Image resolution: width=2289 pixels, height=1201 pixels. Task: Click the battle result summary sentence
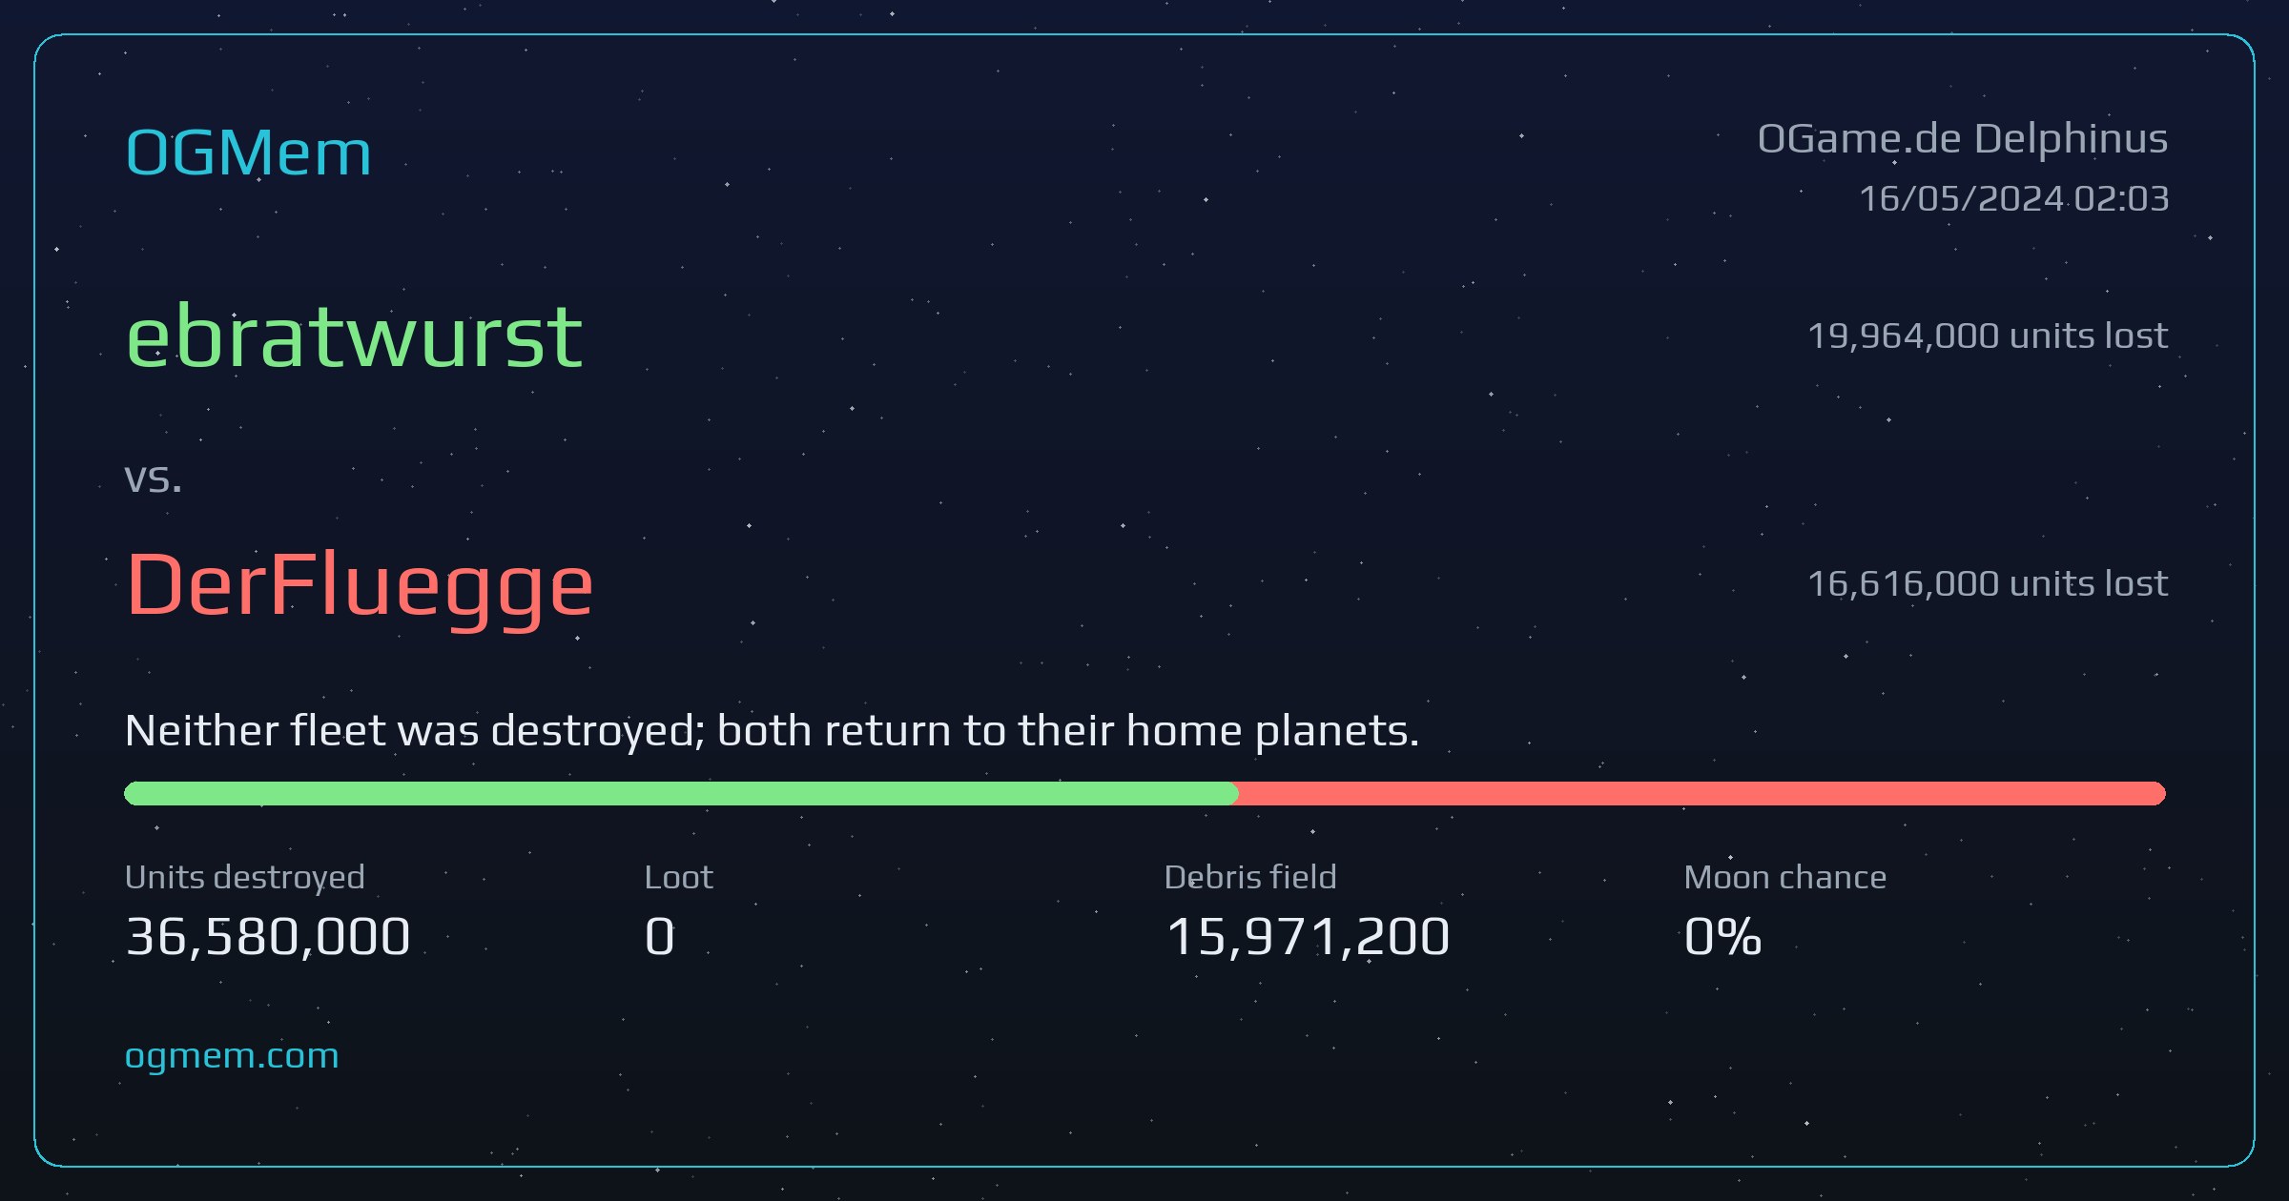coord(773,731)
